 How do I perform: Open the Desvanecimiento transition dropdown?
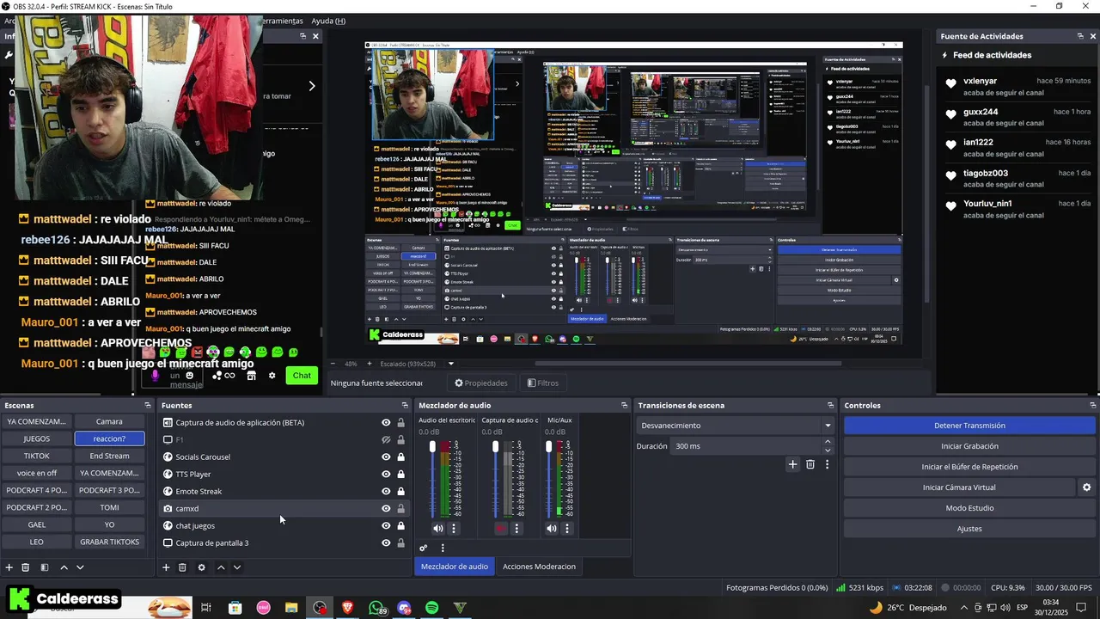pyautogui.click(x=736, y=426)
